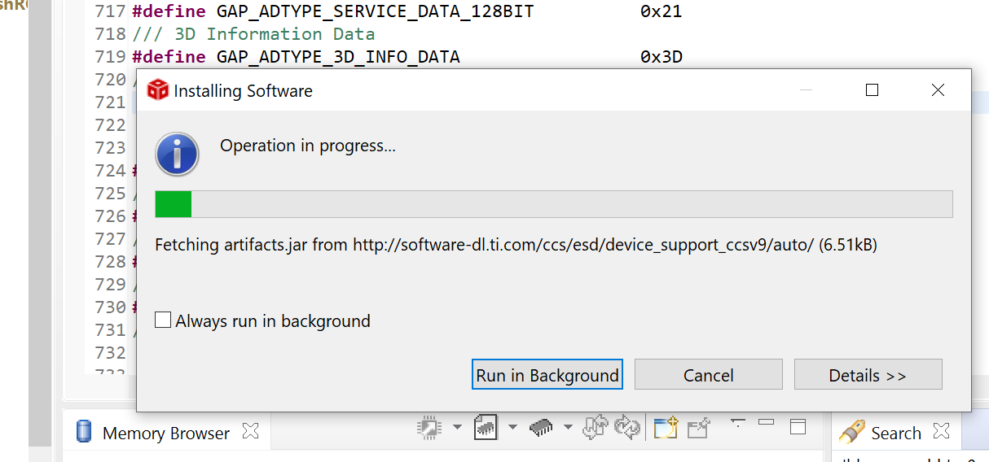Click the New Memory Browser view icon
Screen dimensions: 989x462
tap(666, 427)
